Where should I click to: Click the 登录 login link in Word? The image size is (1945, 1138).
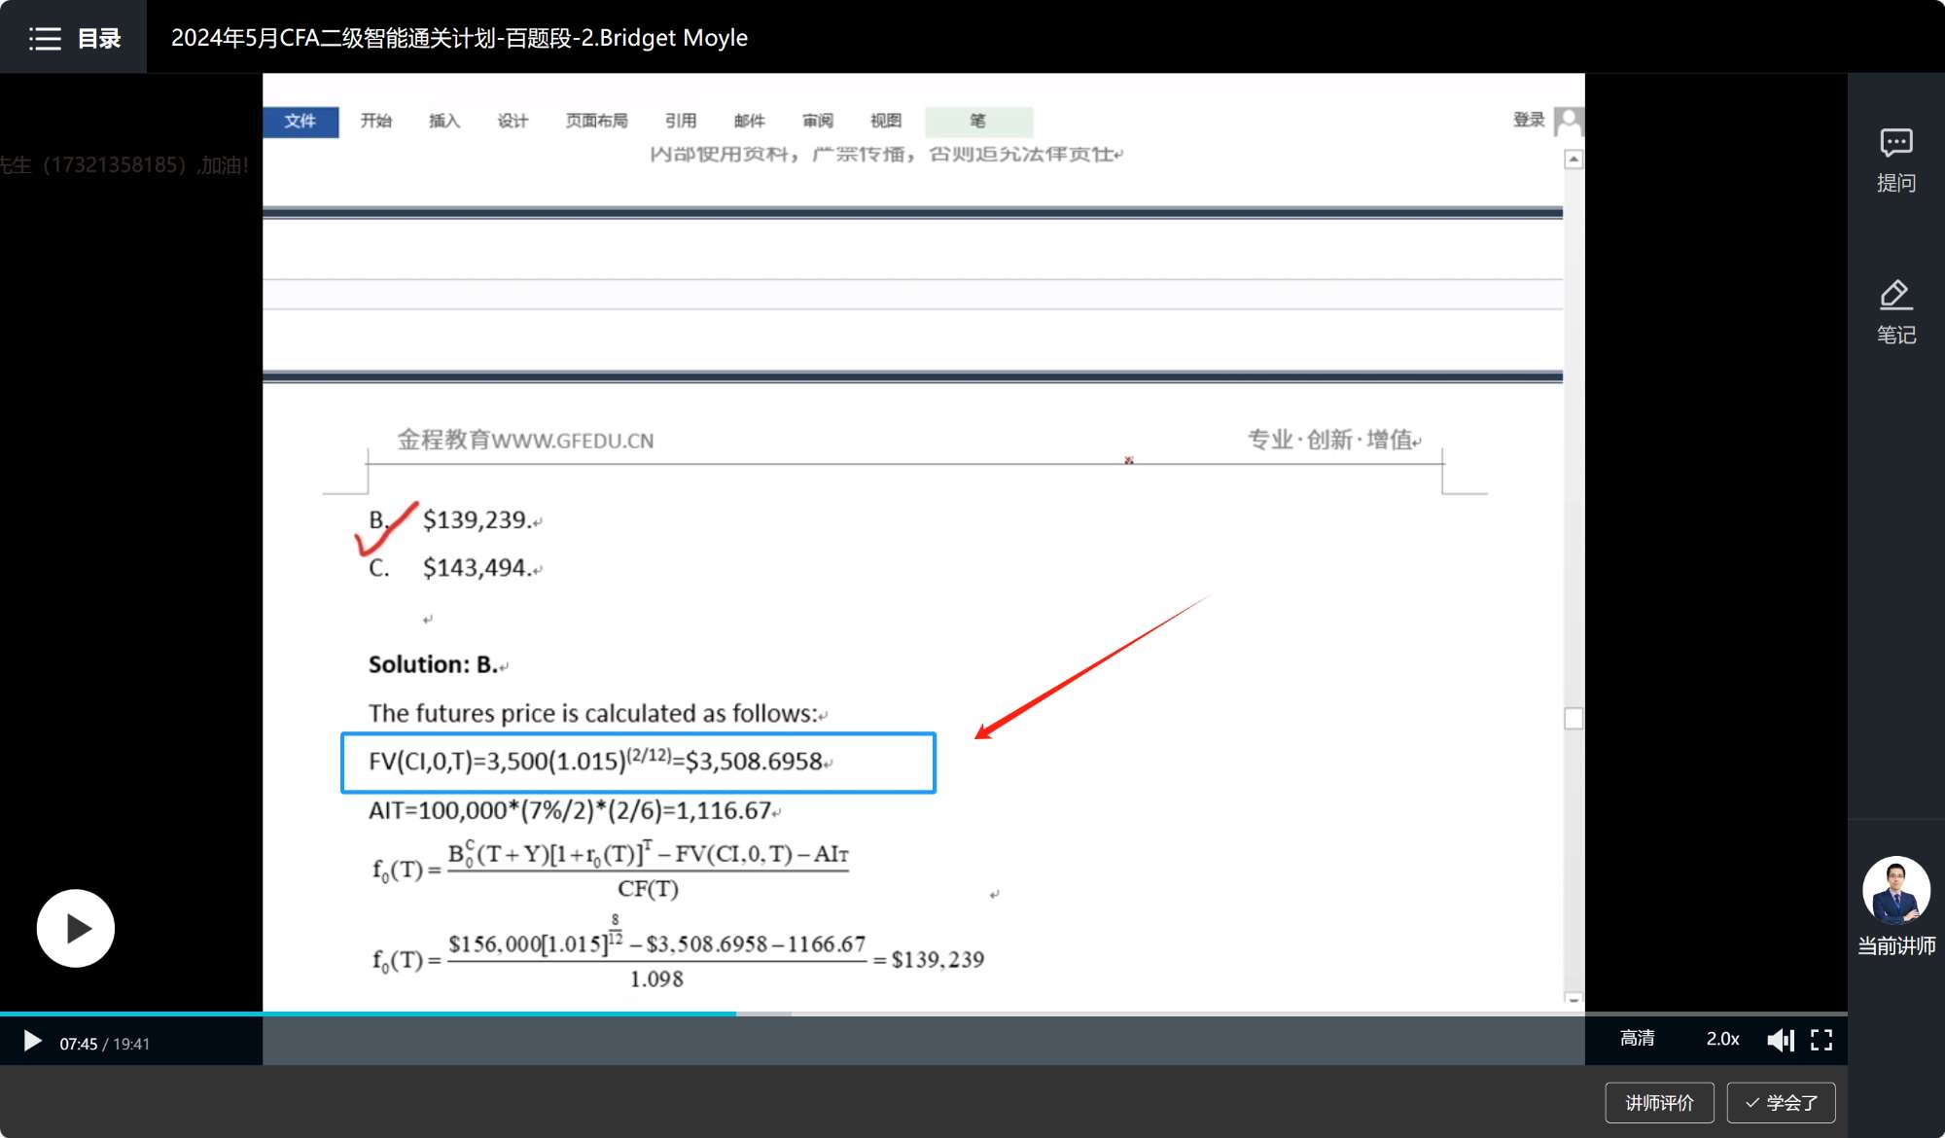click(1528, 120)
